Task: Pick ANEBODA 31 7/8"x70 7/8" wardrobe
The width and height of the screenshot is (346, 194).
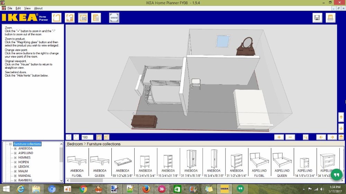Action: (x=191, y=163)
